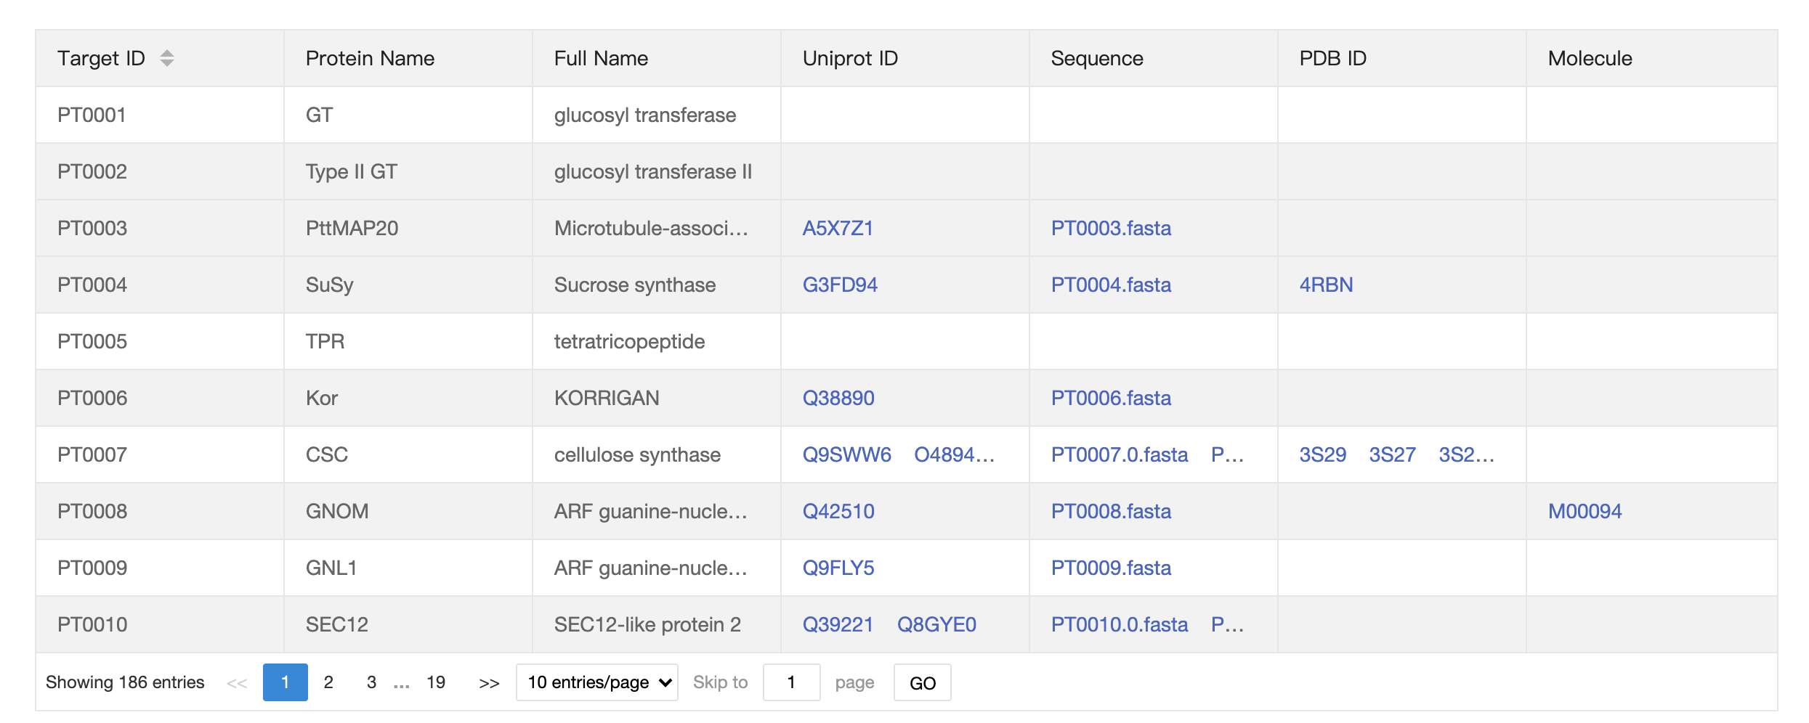Select current page 1 button
Image resolution: width=1809 pixels, height=723 pixels.
point(285,682)
